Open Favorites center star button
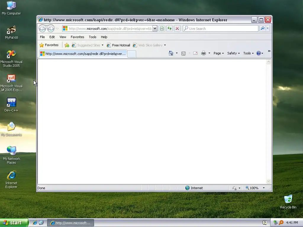303x227 pixels. [49, 45]
